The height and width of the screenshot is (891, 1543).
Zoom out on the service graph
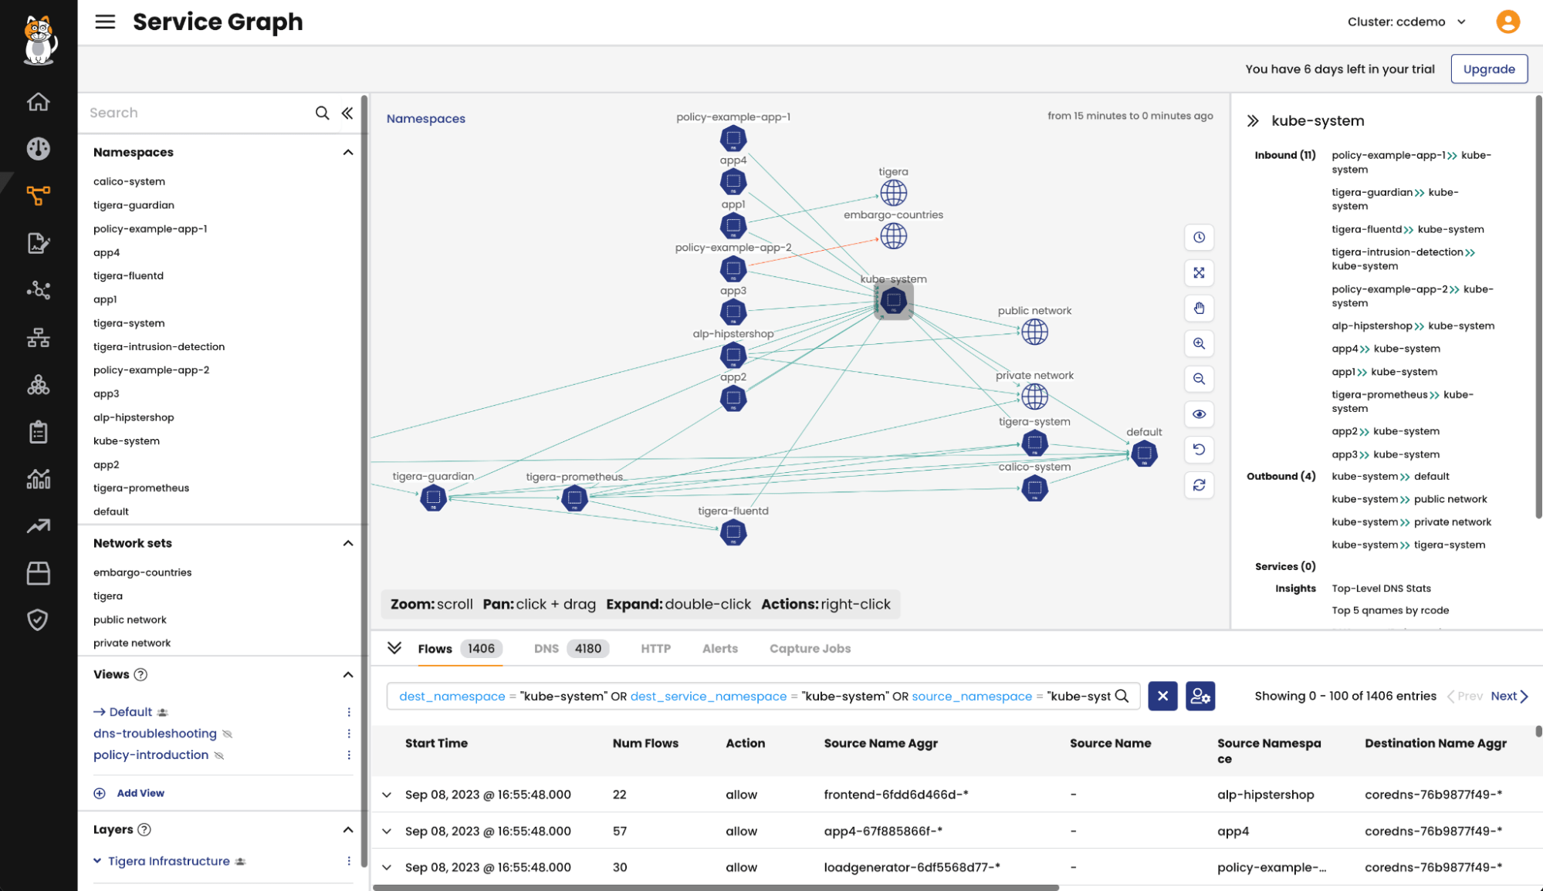[1199, 379]
